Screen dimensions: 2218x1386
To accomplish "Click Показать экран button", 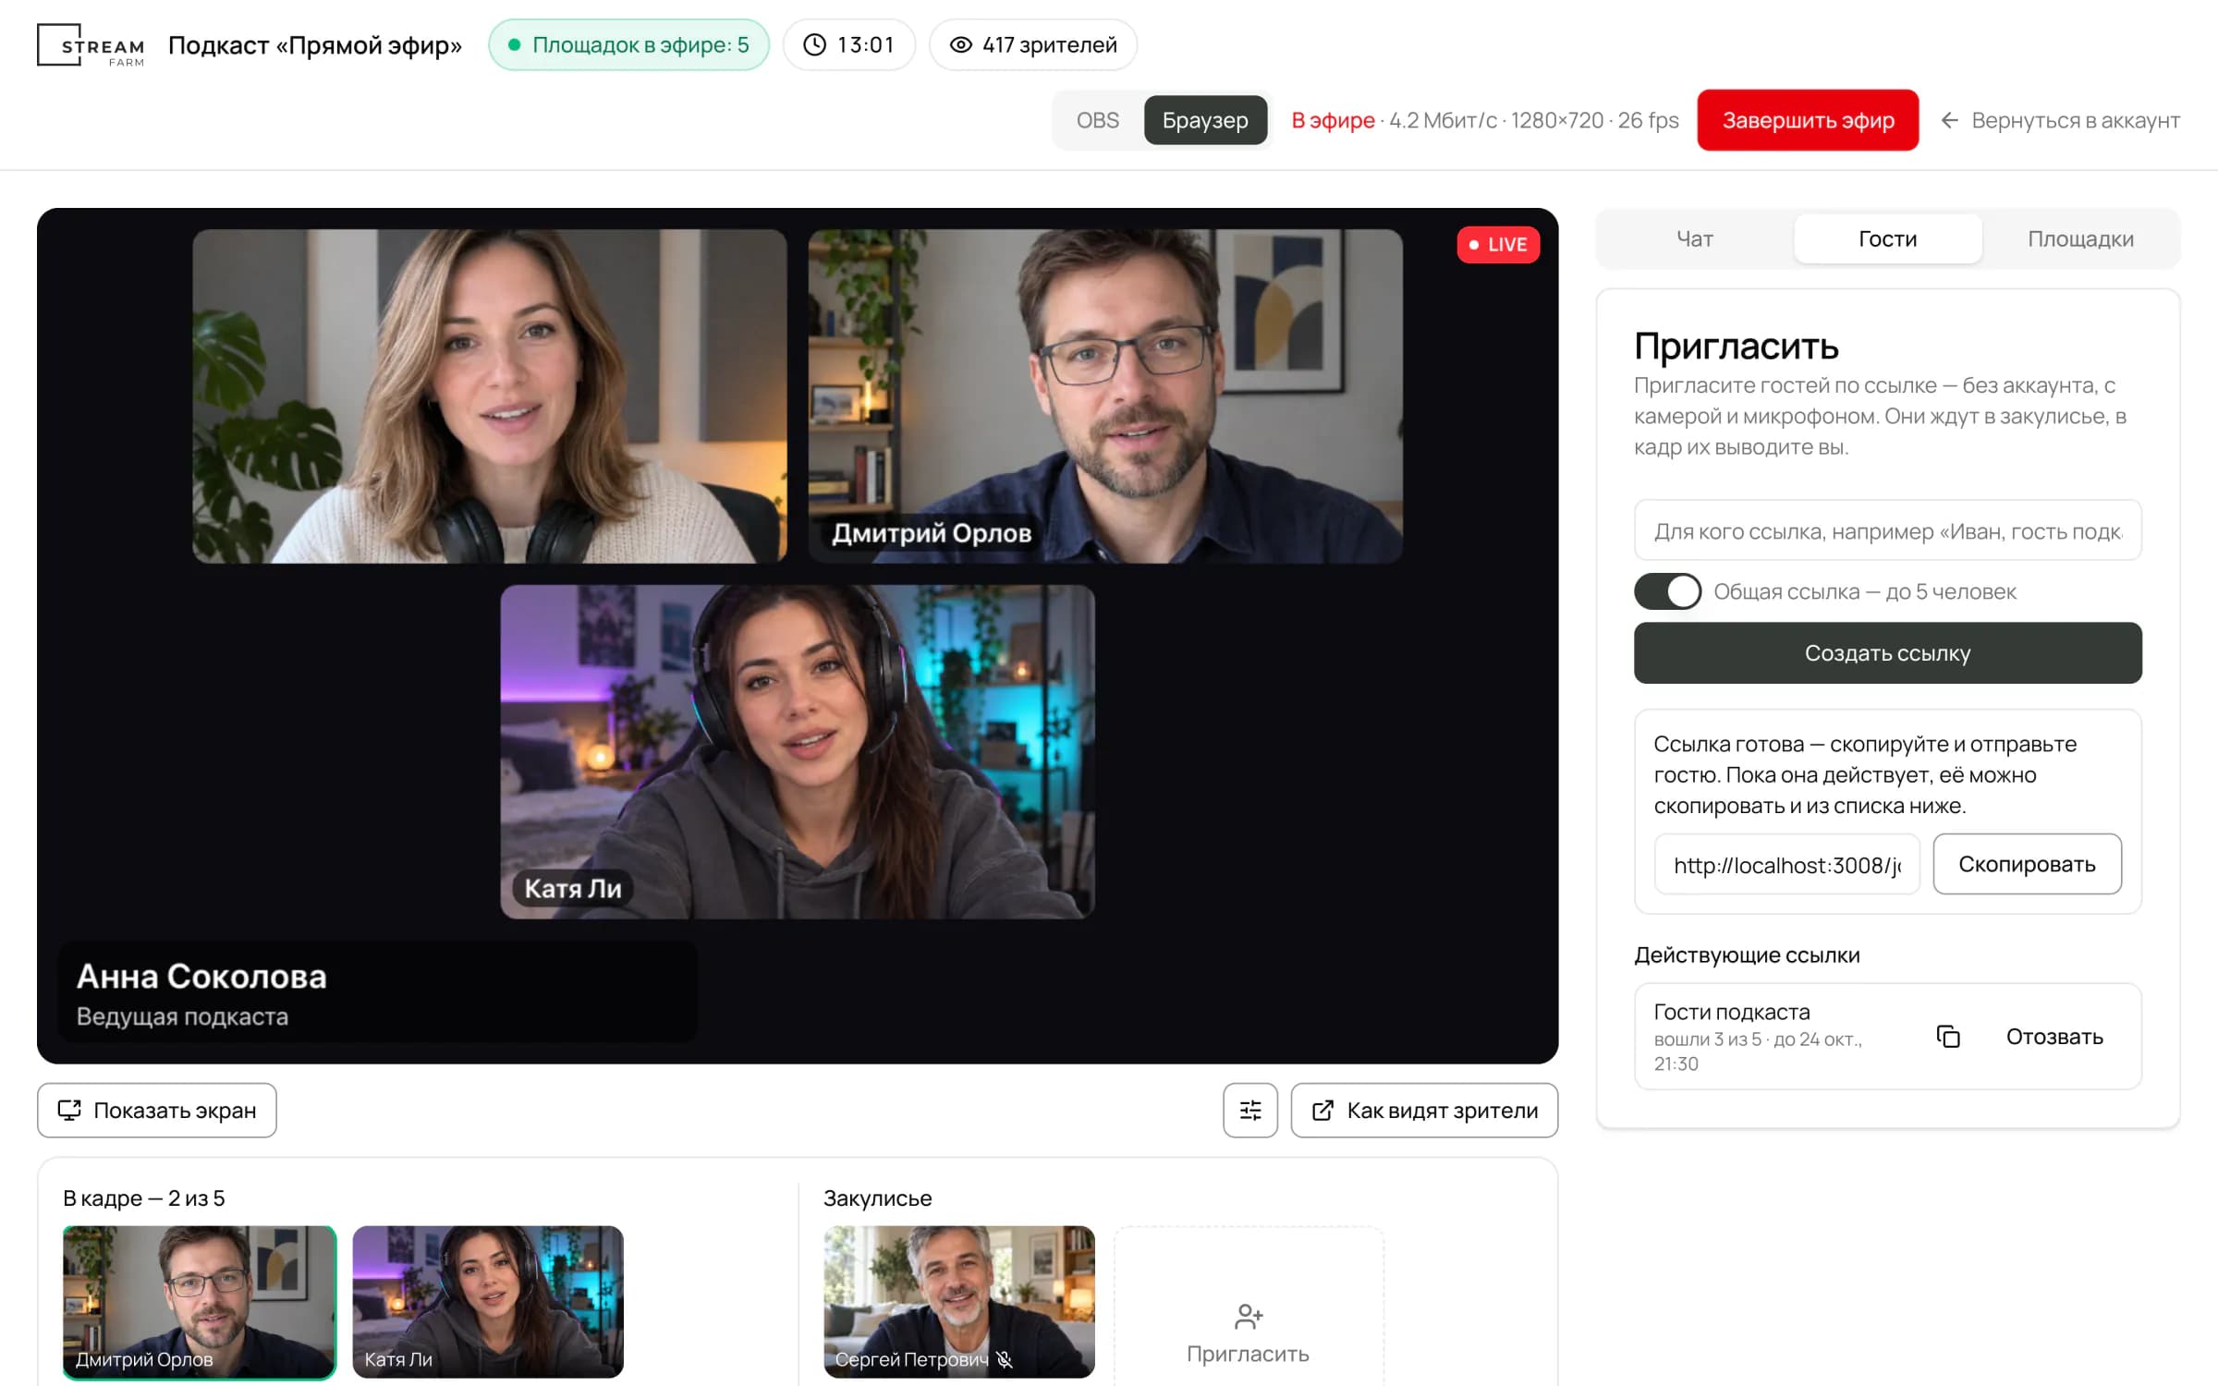I will 157,1110.
